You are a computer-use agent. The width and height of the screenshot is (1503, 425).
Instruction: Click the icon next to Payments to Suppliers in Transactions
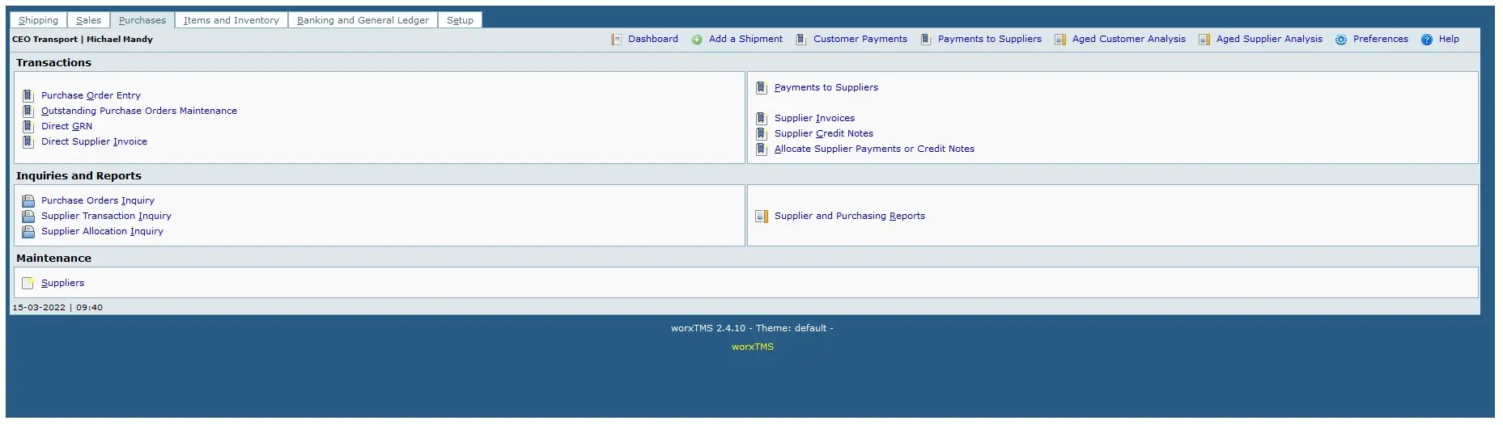761,87
